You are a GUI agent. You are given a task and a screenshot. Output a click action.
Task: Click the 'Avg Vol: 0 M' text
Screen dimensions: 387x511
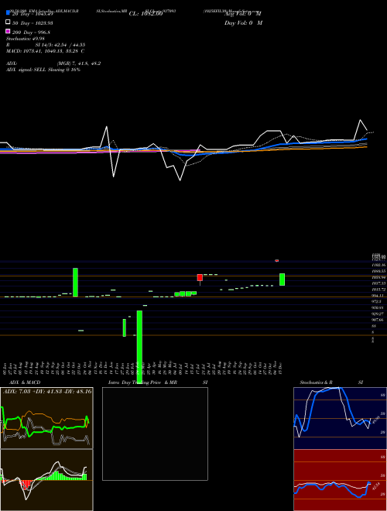(243, 14)
